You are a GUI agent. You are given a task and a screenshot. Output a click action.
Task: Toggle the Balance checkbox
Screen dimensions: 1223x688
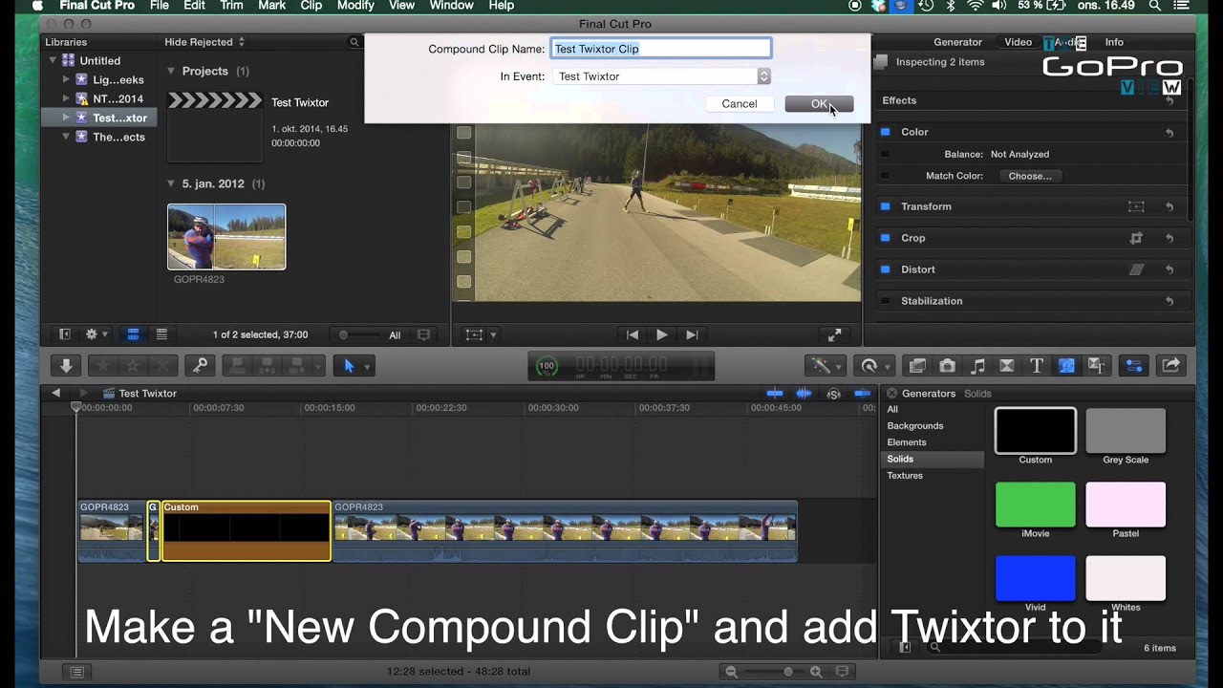(885, 154)
